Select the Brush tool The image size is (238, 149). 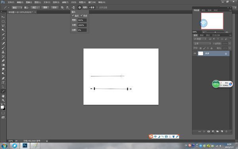point(3,48)
